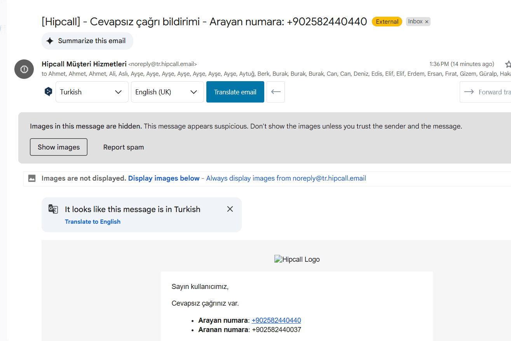Click the sparkle icon in Summarize this email
The height and width of the screenshot is (341, 511).
[x=50, y=41]
